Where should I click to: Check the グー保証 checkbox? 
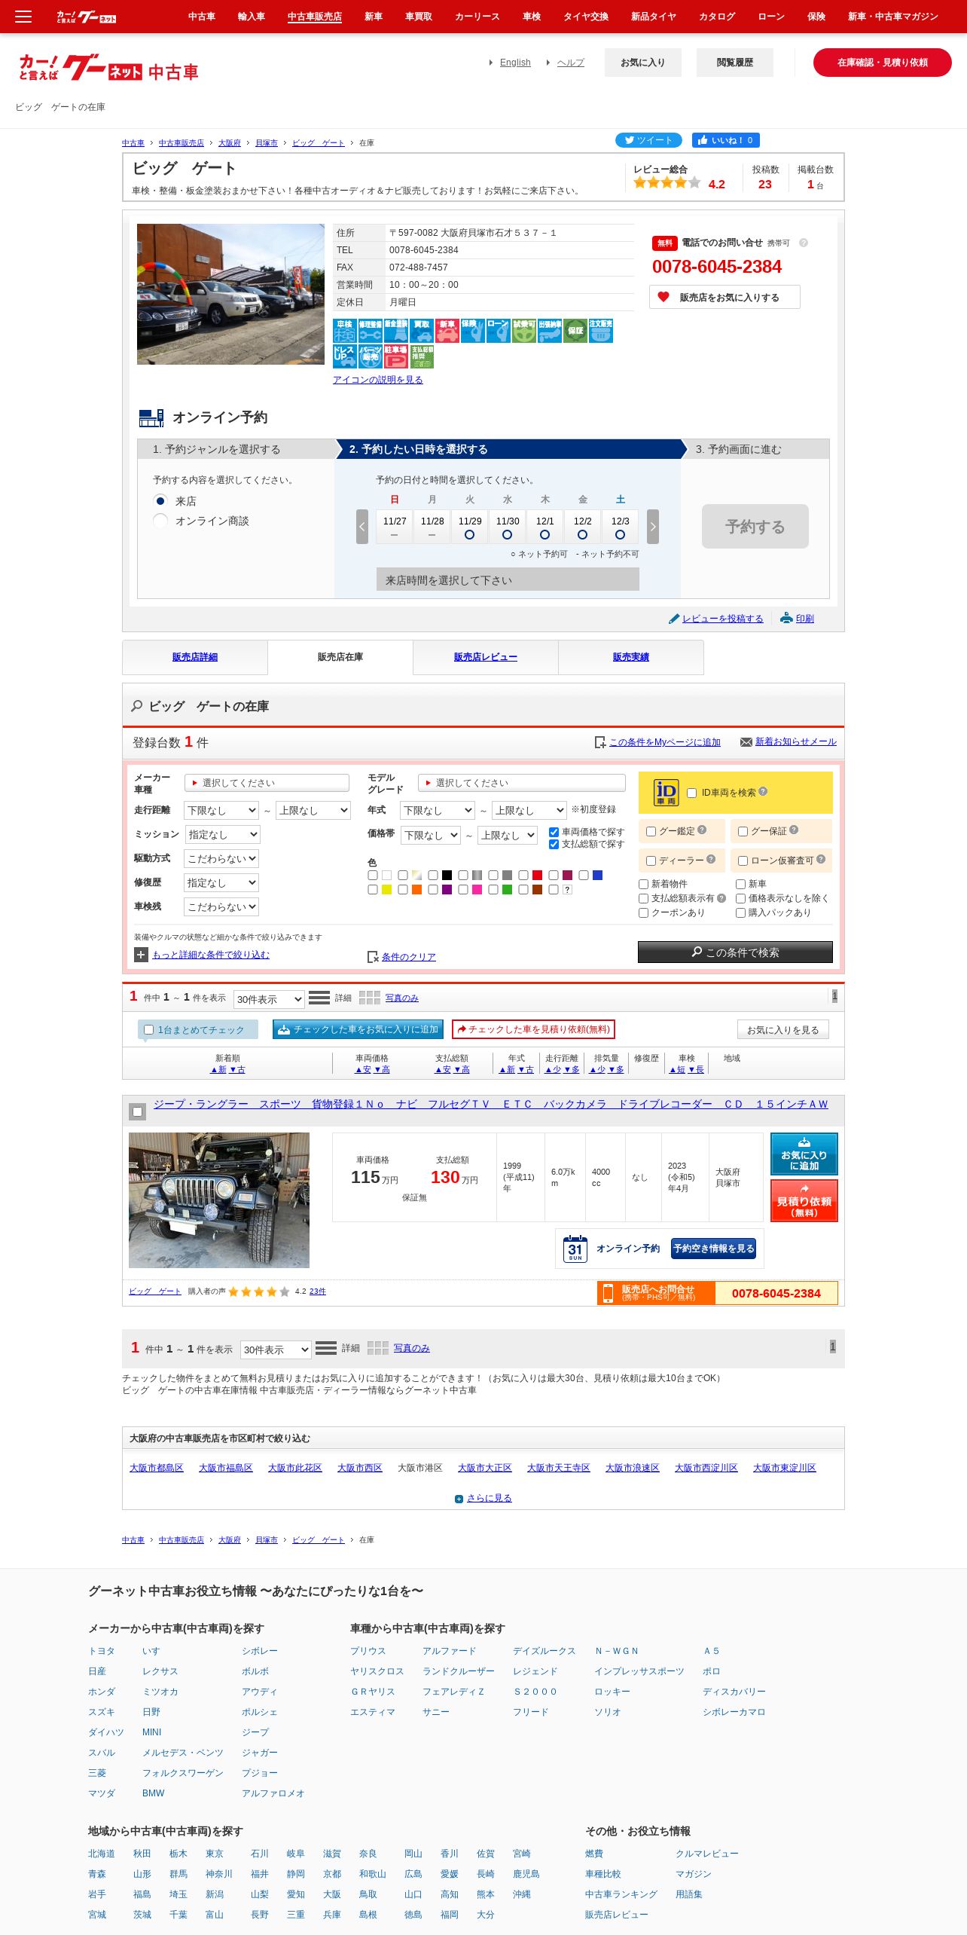click(743, 831)
